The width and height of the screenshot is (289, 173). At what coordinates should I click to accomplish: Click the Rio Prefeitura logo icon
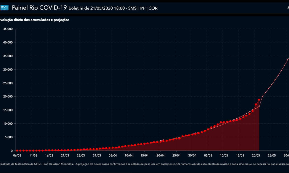(5, 7)
